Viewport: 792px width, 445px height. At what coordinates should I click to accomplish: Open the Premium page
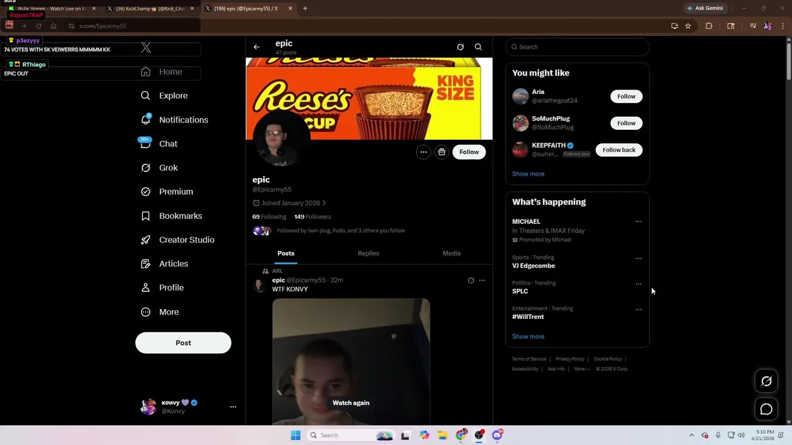(167, 192)
